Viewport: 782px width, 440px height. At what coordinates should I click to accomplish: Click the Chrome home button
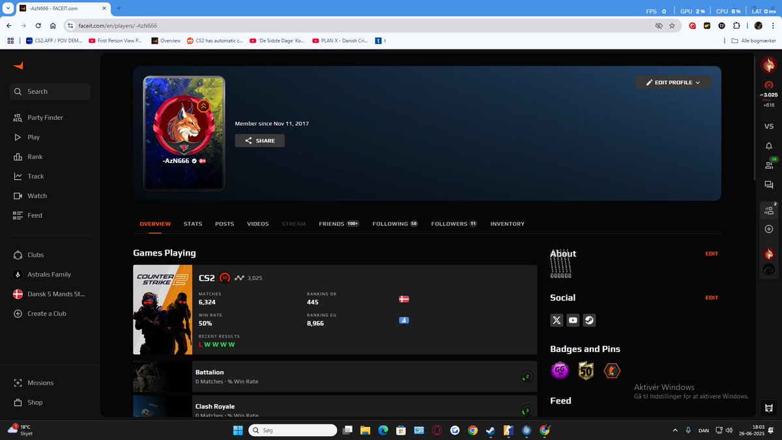coord(54,25)
